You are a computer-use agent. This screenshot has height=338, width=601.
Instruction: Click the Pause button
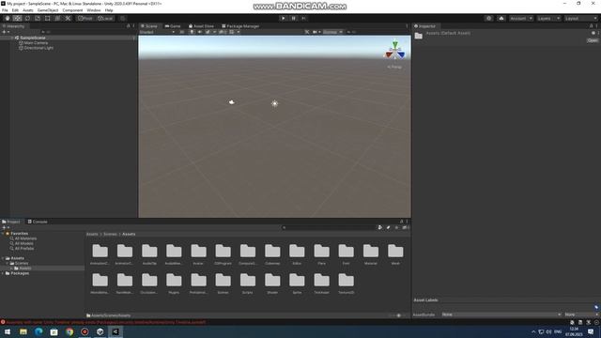294,18
